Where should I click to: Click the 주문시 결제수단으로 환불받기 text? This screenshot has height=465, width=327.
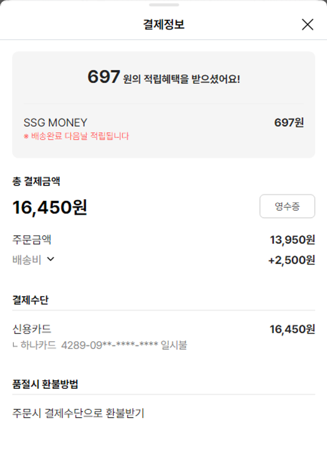(x=78, y=413)
